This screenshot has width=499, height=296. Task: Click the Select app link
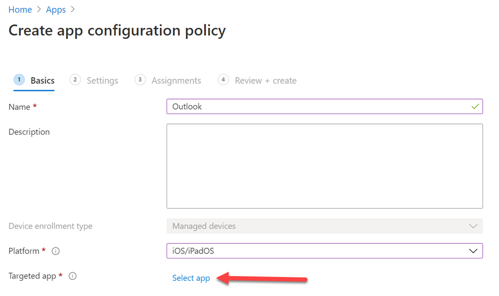tap(191, 278)
